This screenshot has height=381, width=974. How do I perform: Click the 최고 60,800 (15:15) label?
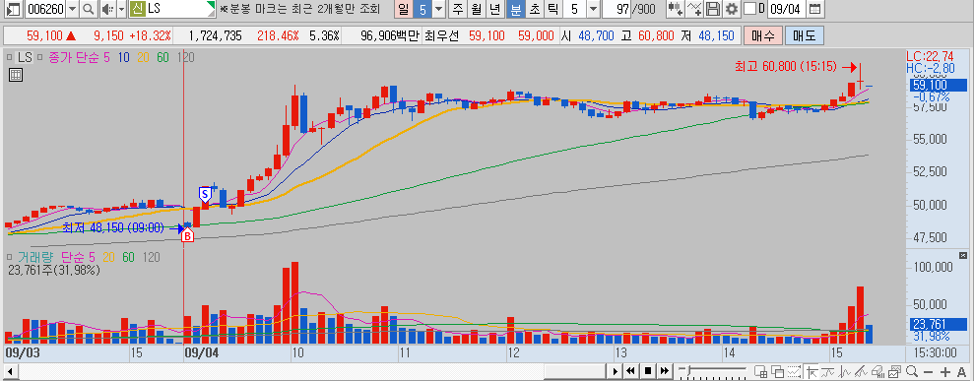pyautogui.click(x=786, y=65)
